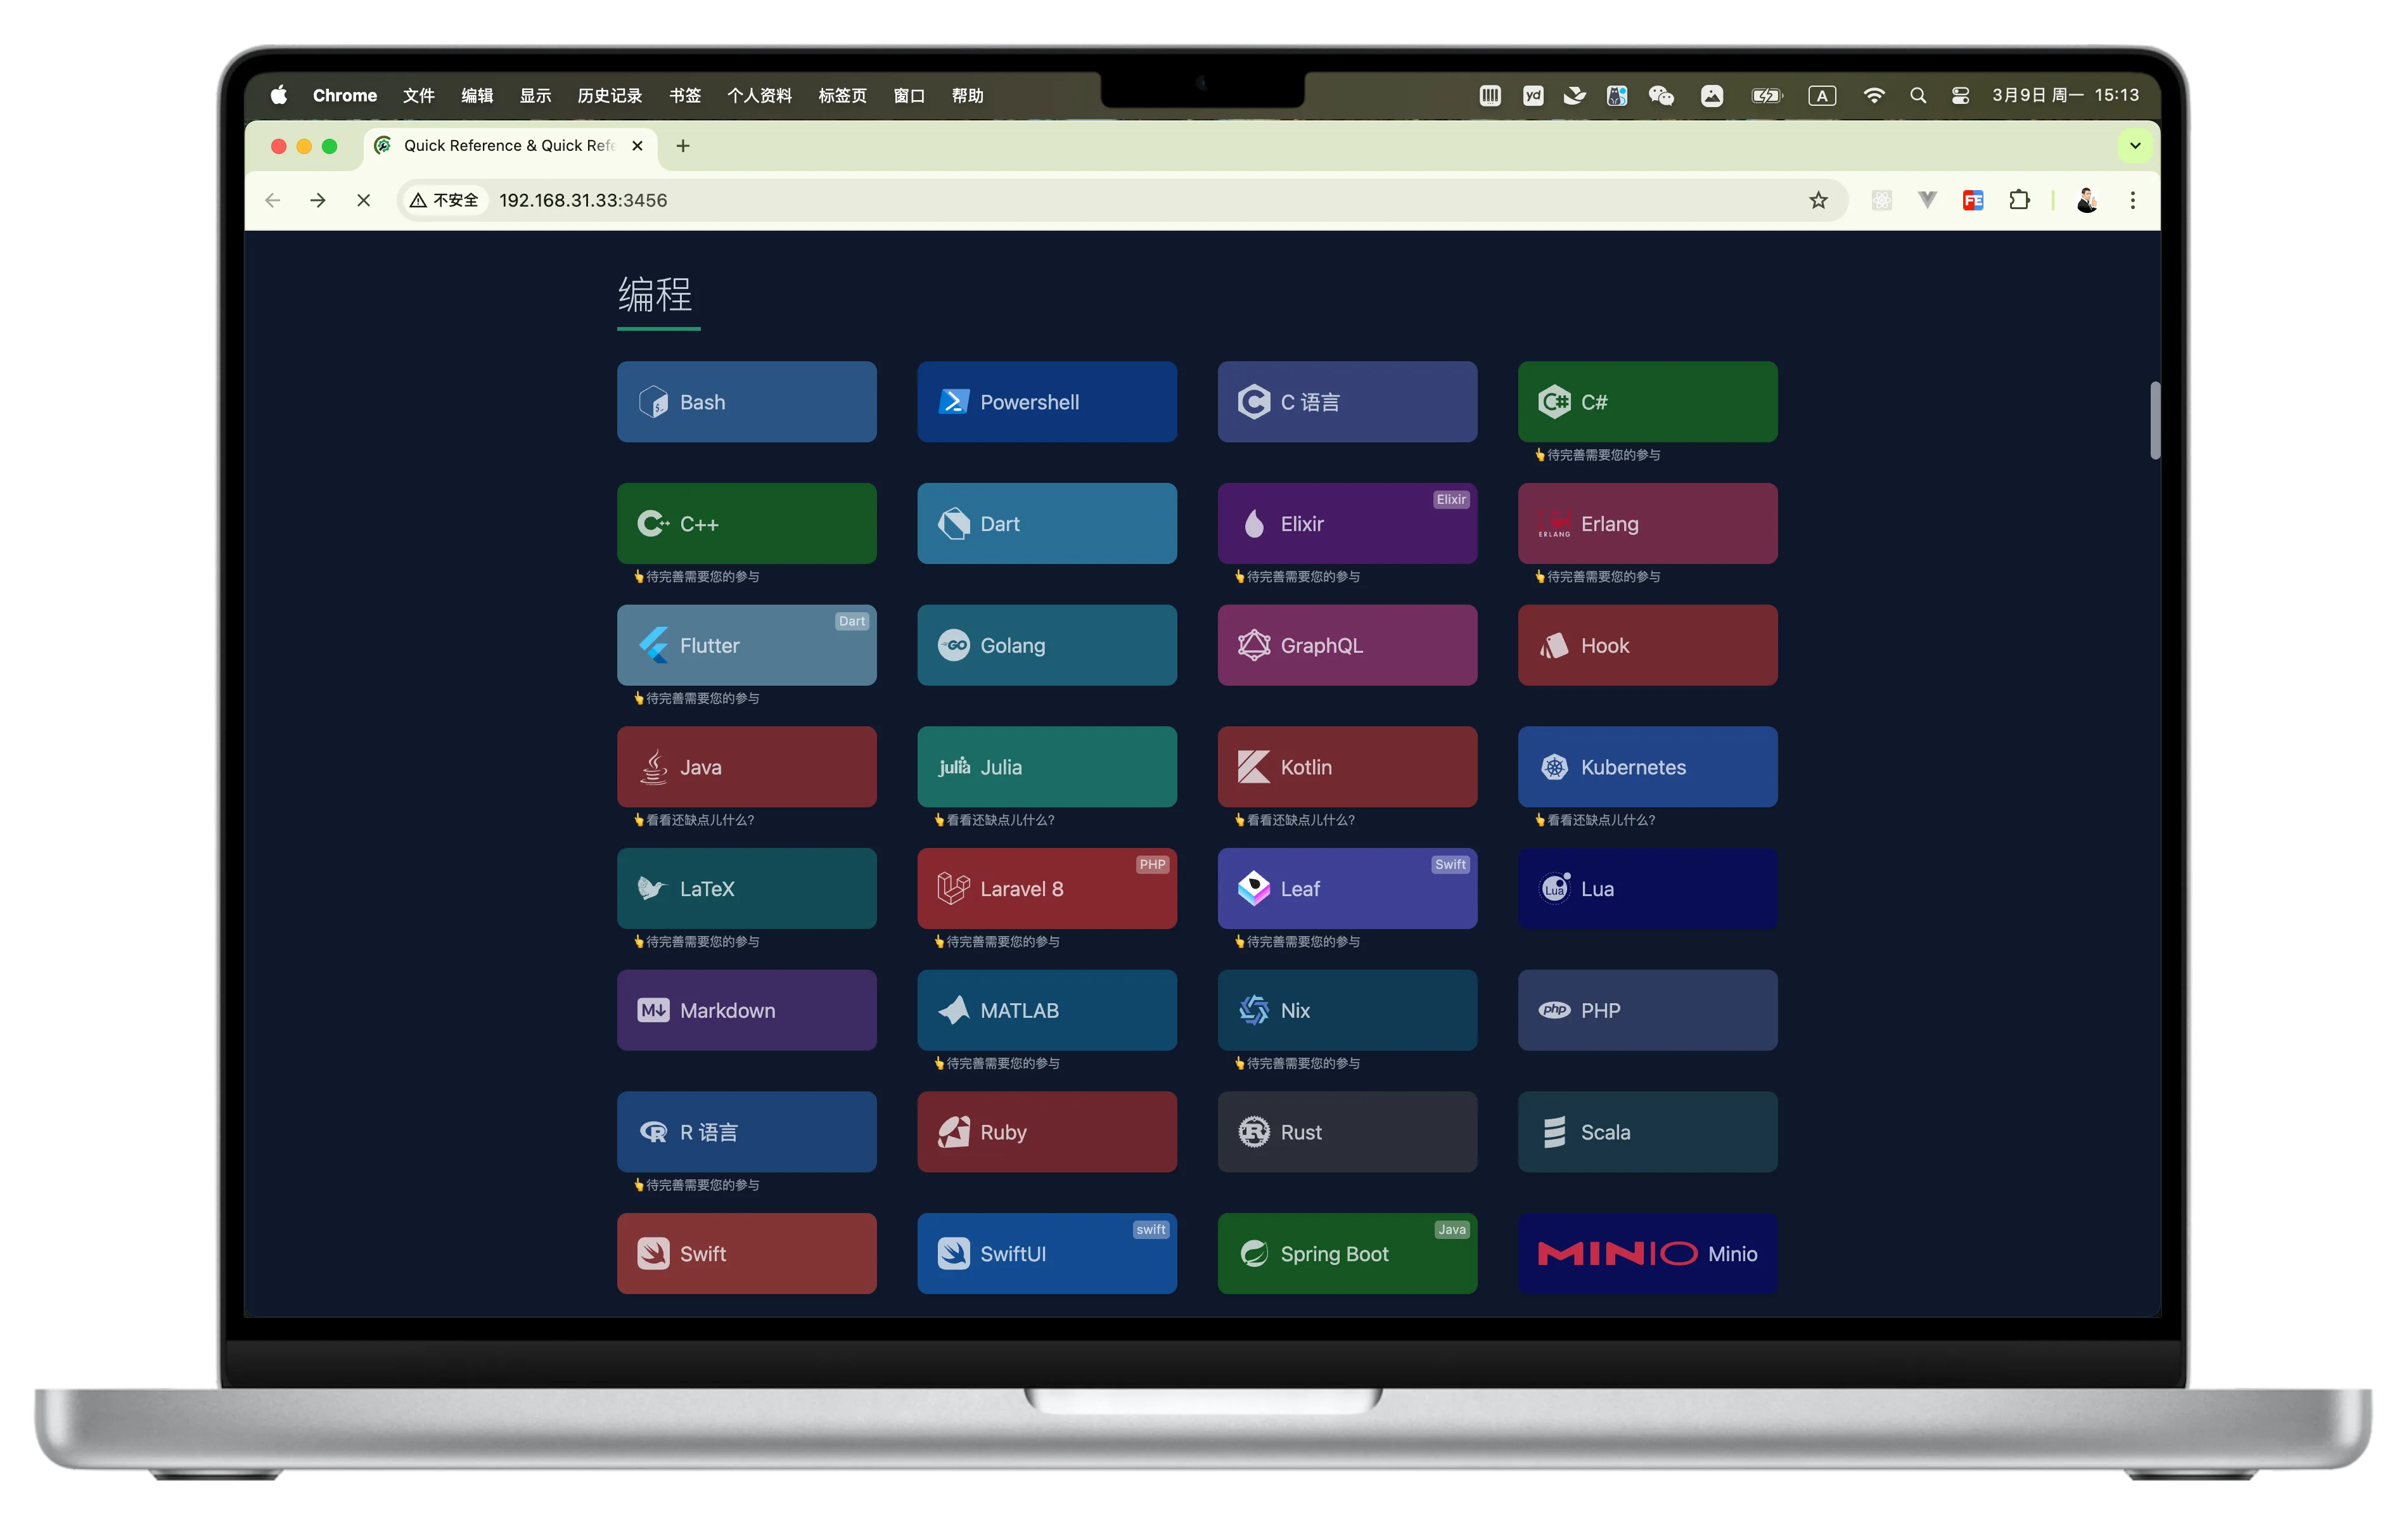Open the Spring Boot reference card
The height and width of the screenshot is (1521, 2408).
point(1347,1254)
